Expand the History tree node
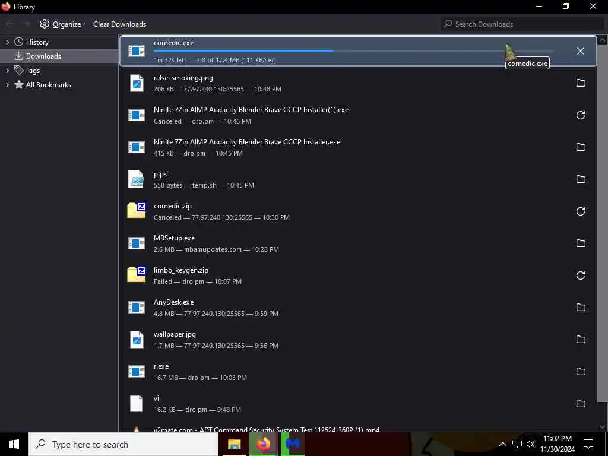This screenshot has height=456, width=608. 7,42
